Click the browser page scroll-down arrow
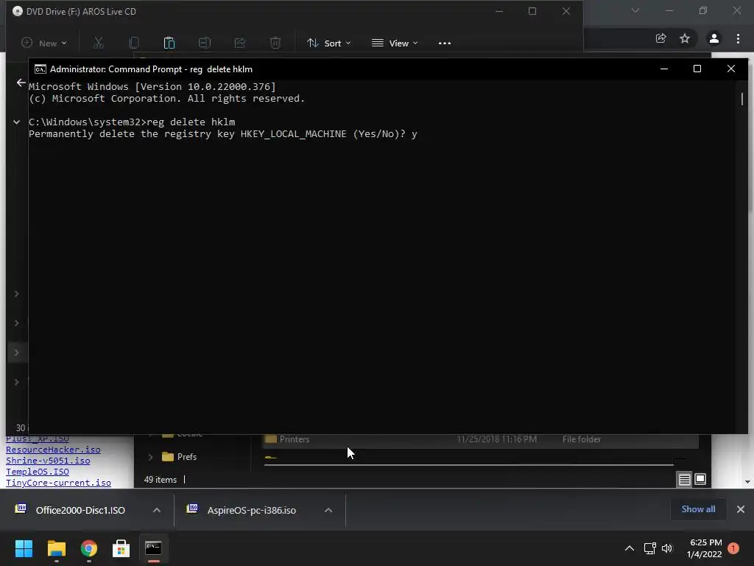Screen dimensions: 754x566 pyautogui.click(x=747, y=481)
